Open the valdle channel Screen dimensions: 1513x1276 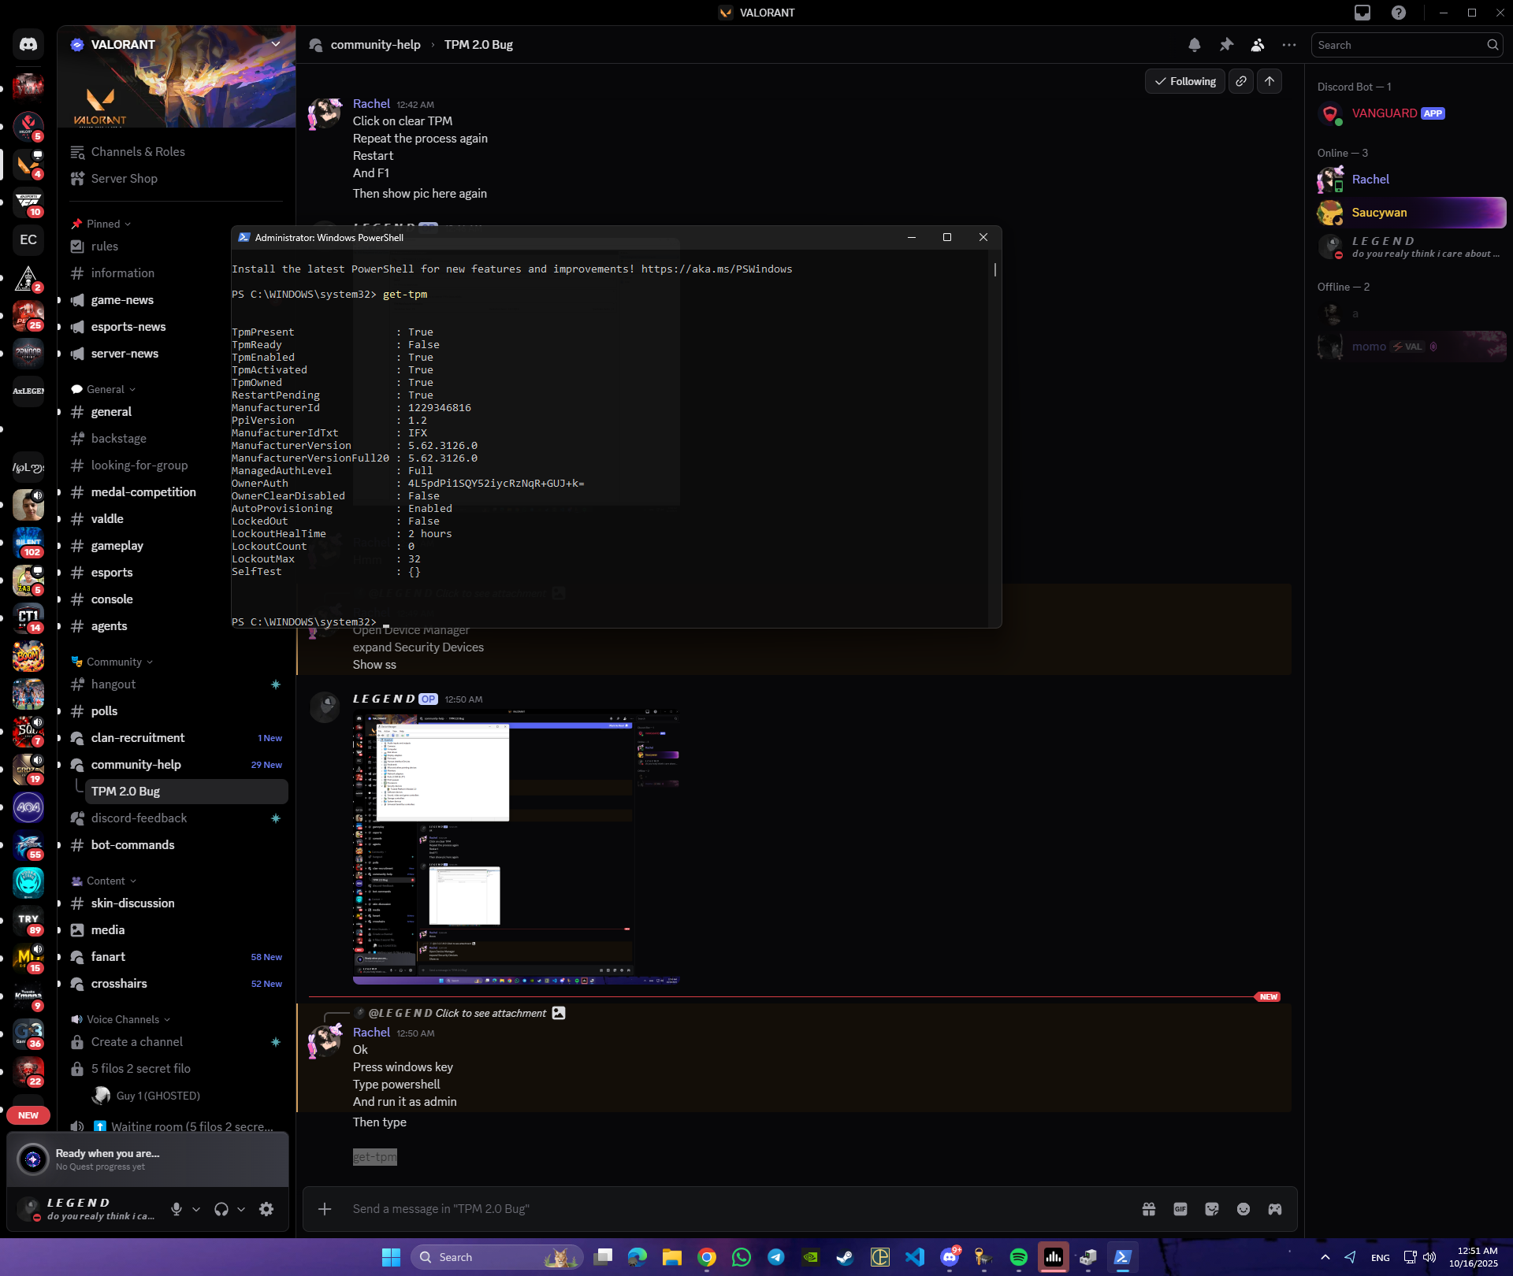[107, 519]
